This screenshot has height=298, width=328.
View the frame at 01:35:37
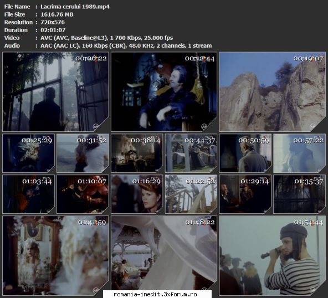pyautogui.click(x=300, y=194)
